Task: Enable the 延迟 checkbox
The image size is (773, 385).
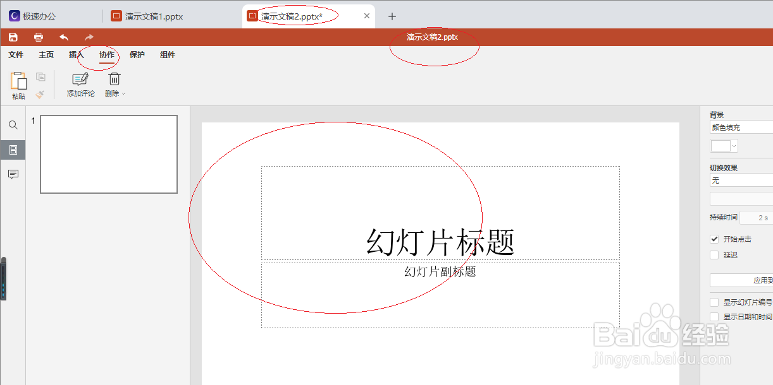Action: pos(714,254)
